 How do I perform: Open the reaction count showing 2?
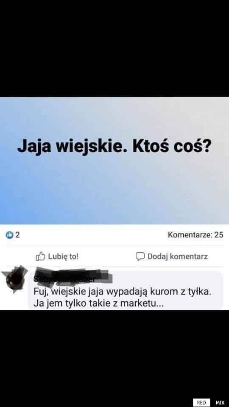click(18, 235)
